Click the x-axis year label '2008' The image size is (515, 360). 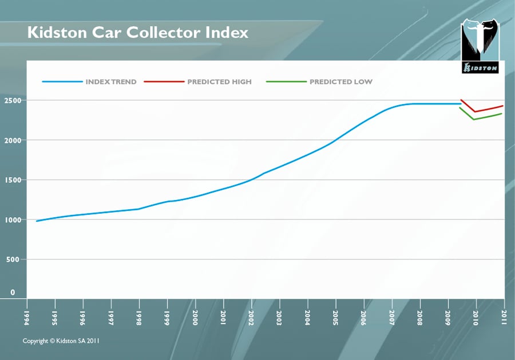tap(419, 318)
